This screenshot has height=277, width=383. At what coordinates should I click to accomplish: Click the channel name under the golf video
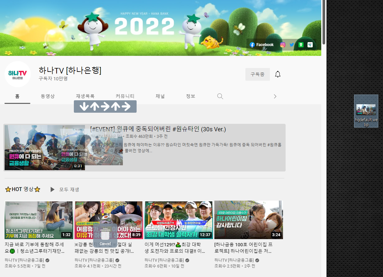coord(164,260)
